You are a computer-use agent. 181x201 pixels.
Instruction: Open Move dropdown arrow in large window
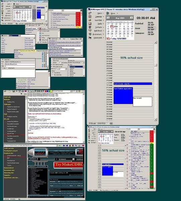(x=117, y=13)
